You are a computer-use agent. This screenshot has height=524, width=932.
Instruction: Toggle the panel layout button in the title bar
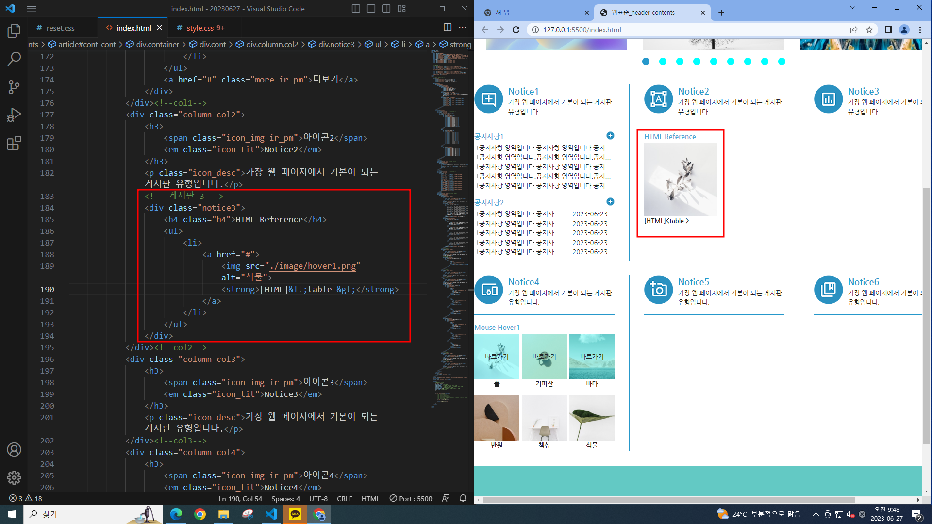(371, 9)
